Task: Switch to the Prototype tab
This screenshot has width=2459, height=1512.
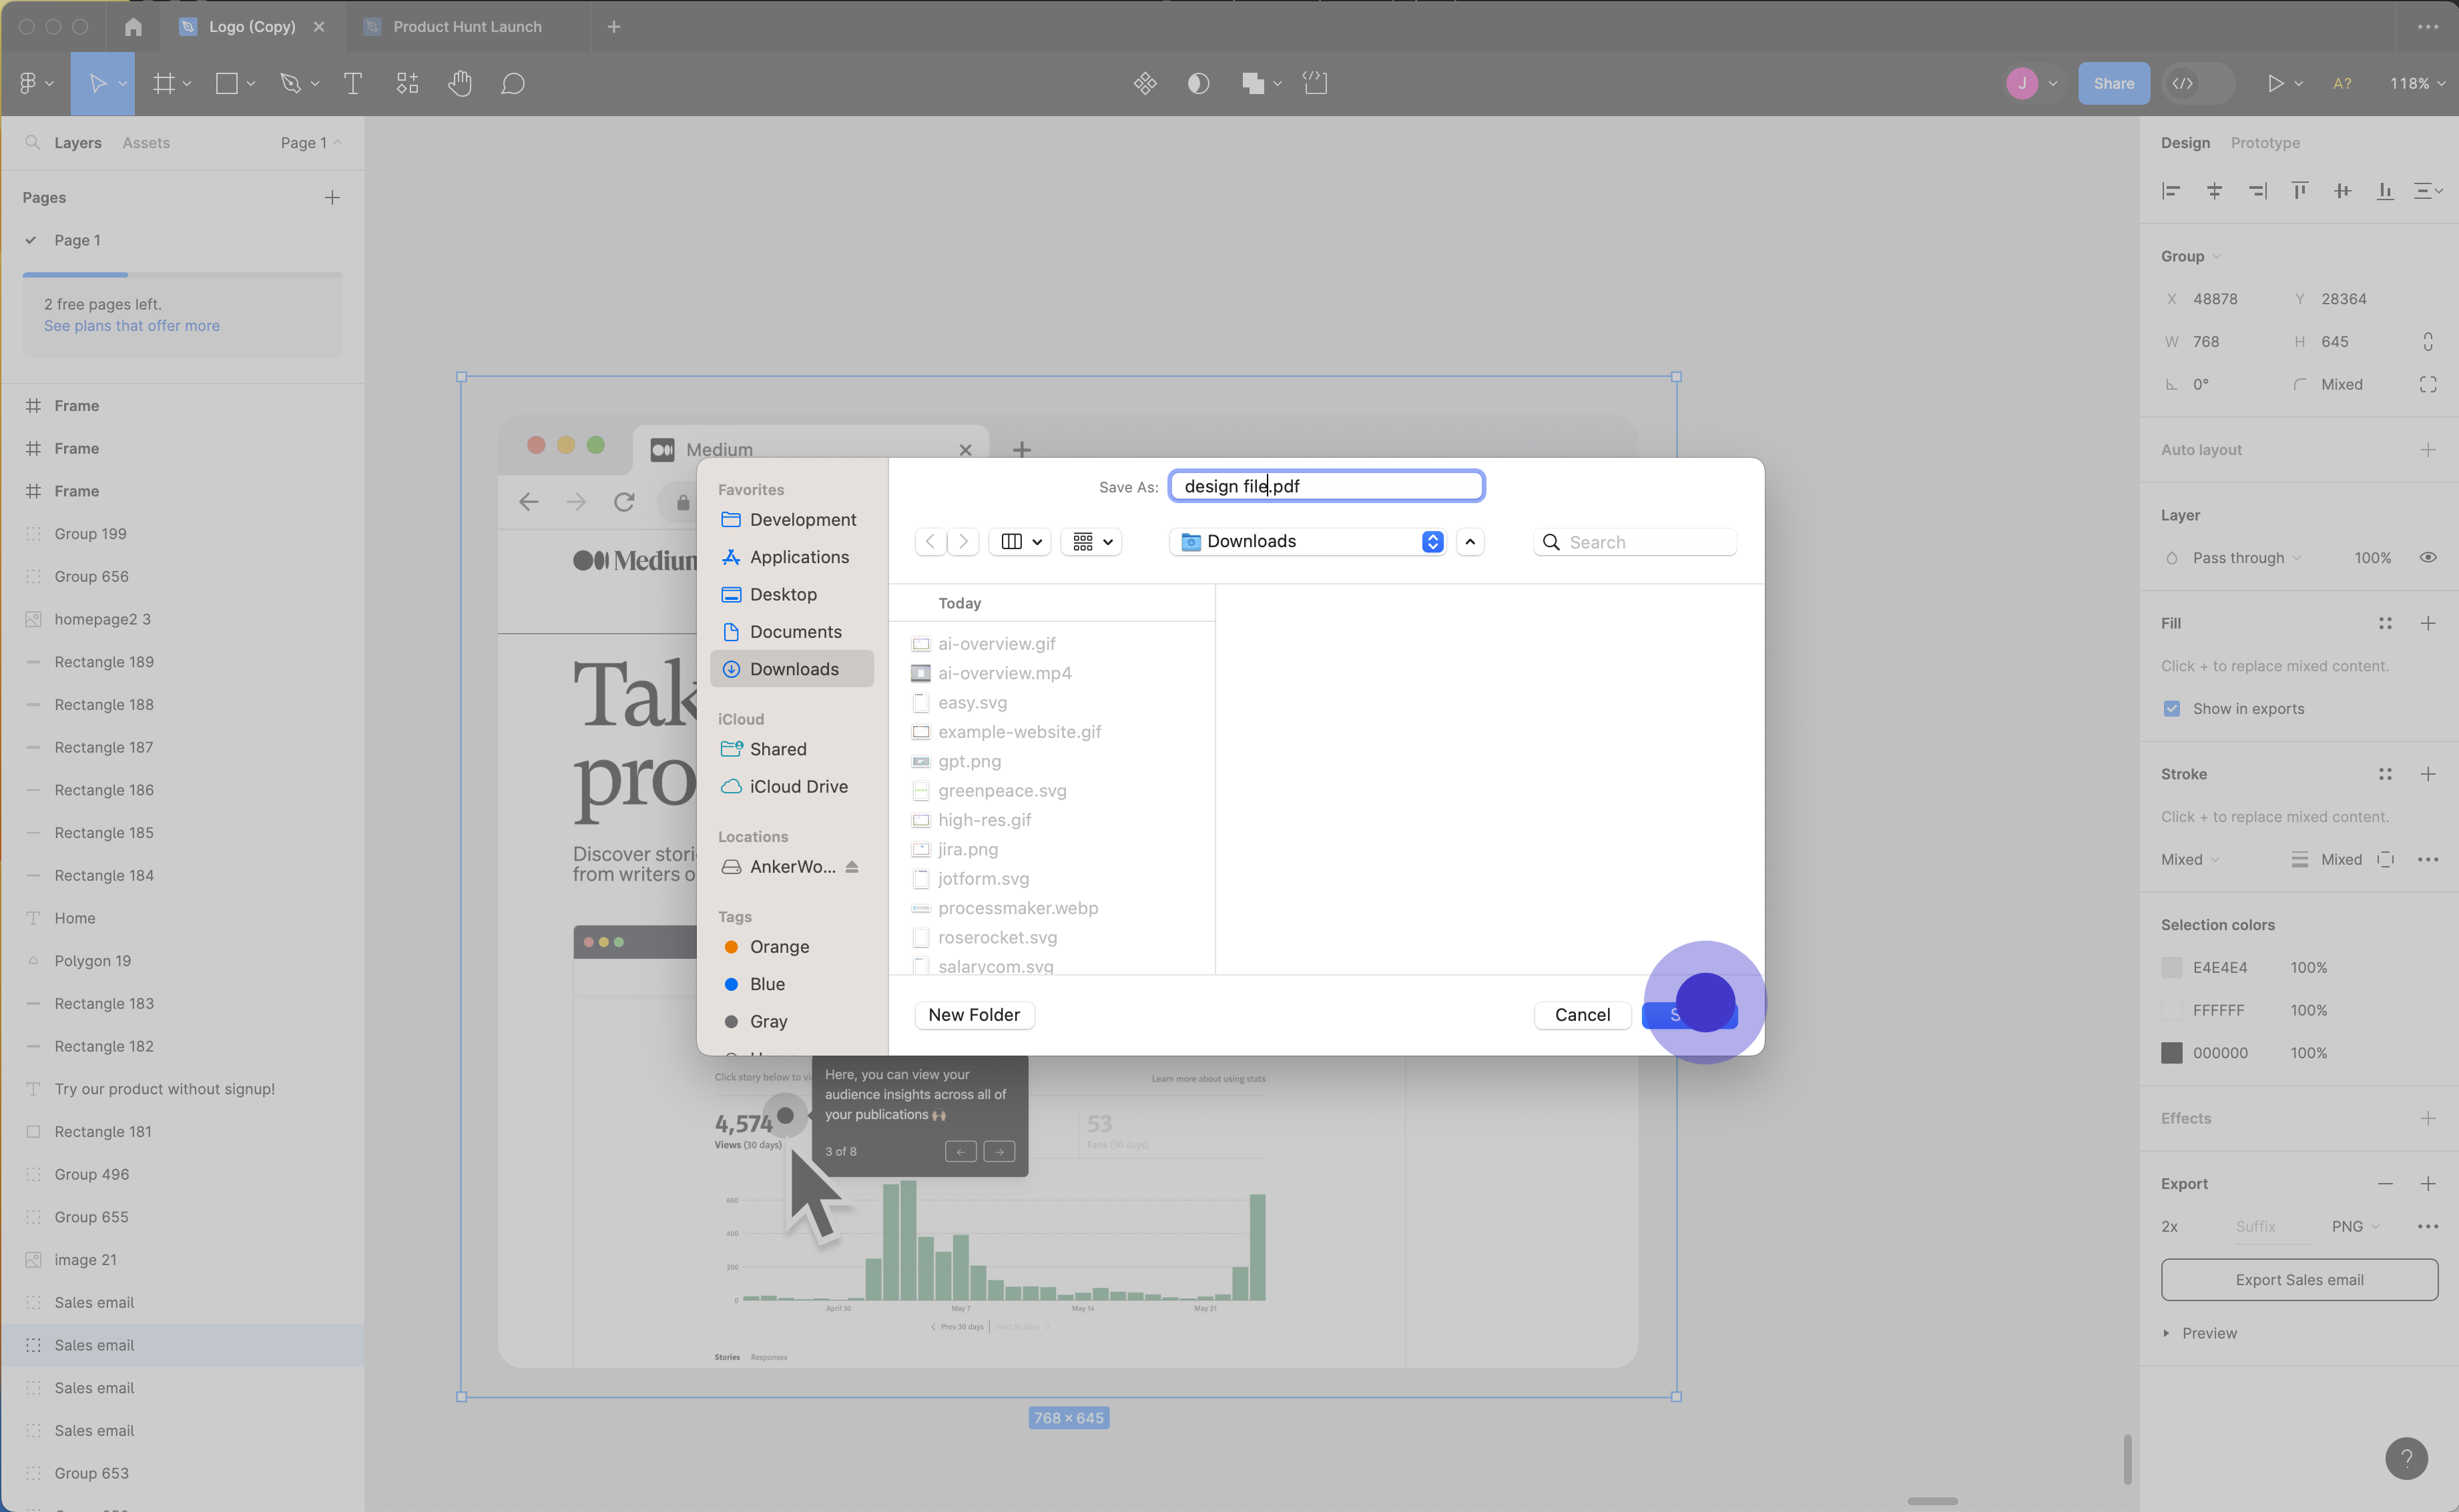Action: tap(2265, 143)
